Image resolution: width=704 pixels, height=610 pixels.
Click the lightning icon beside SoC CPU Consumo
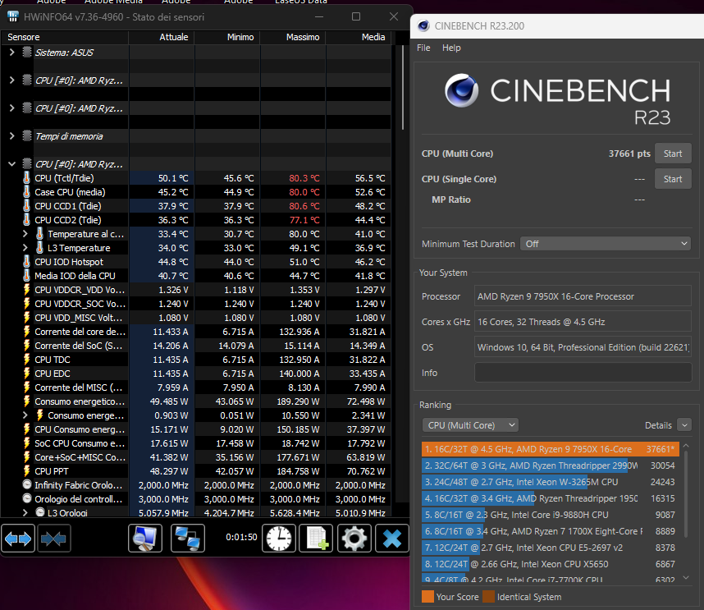click(26, 443)
